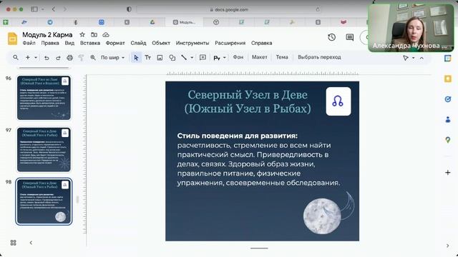
Task: Insert a text box
Action: [148, 58]
